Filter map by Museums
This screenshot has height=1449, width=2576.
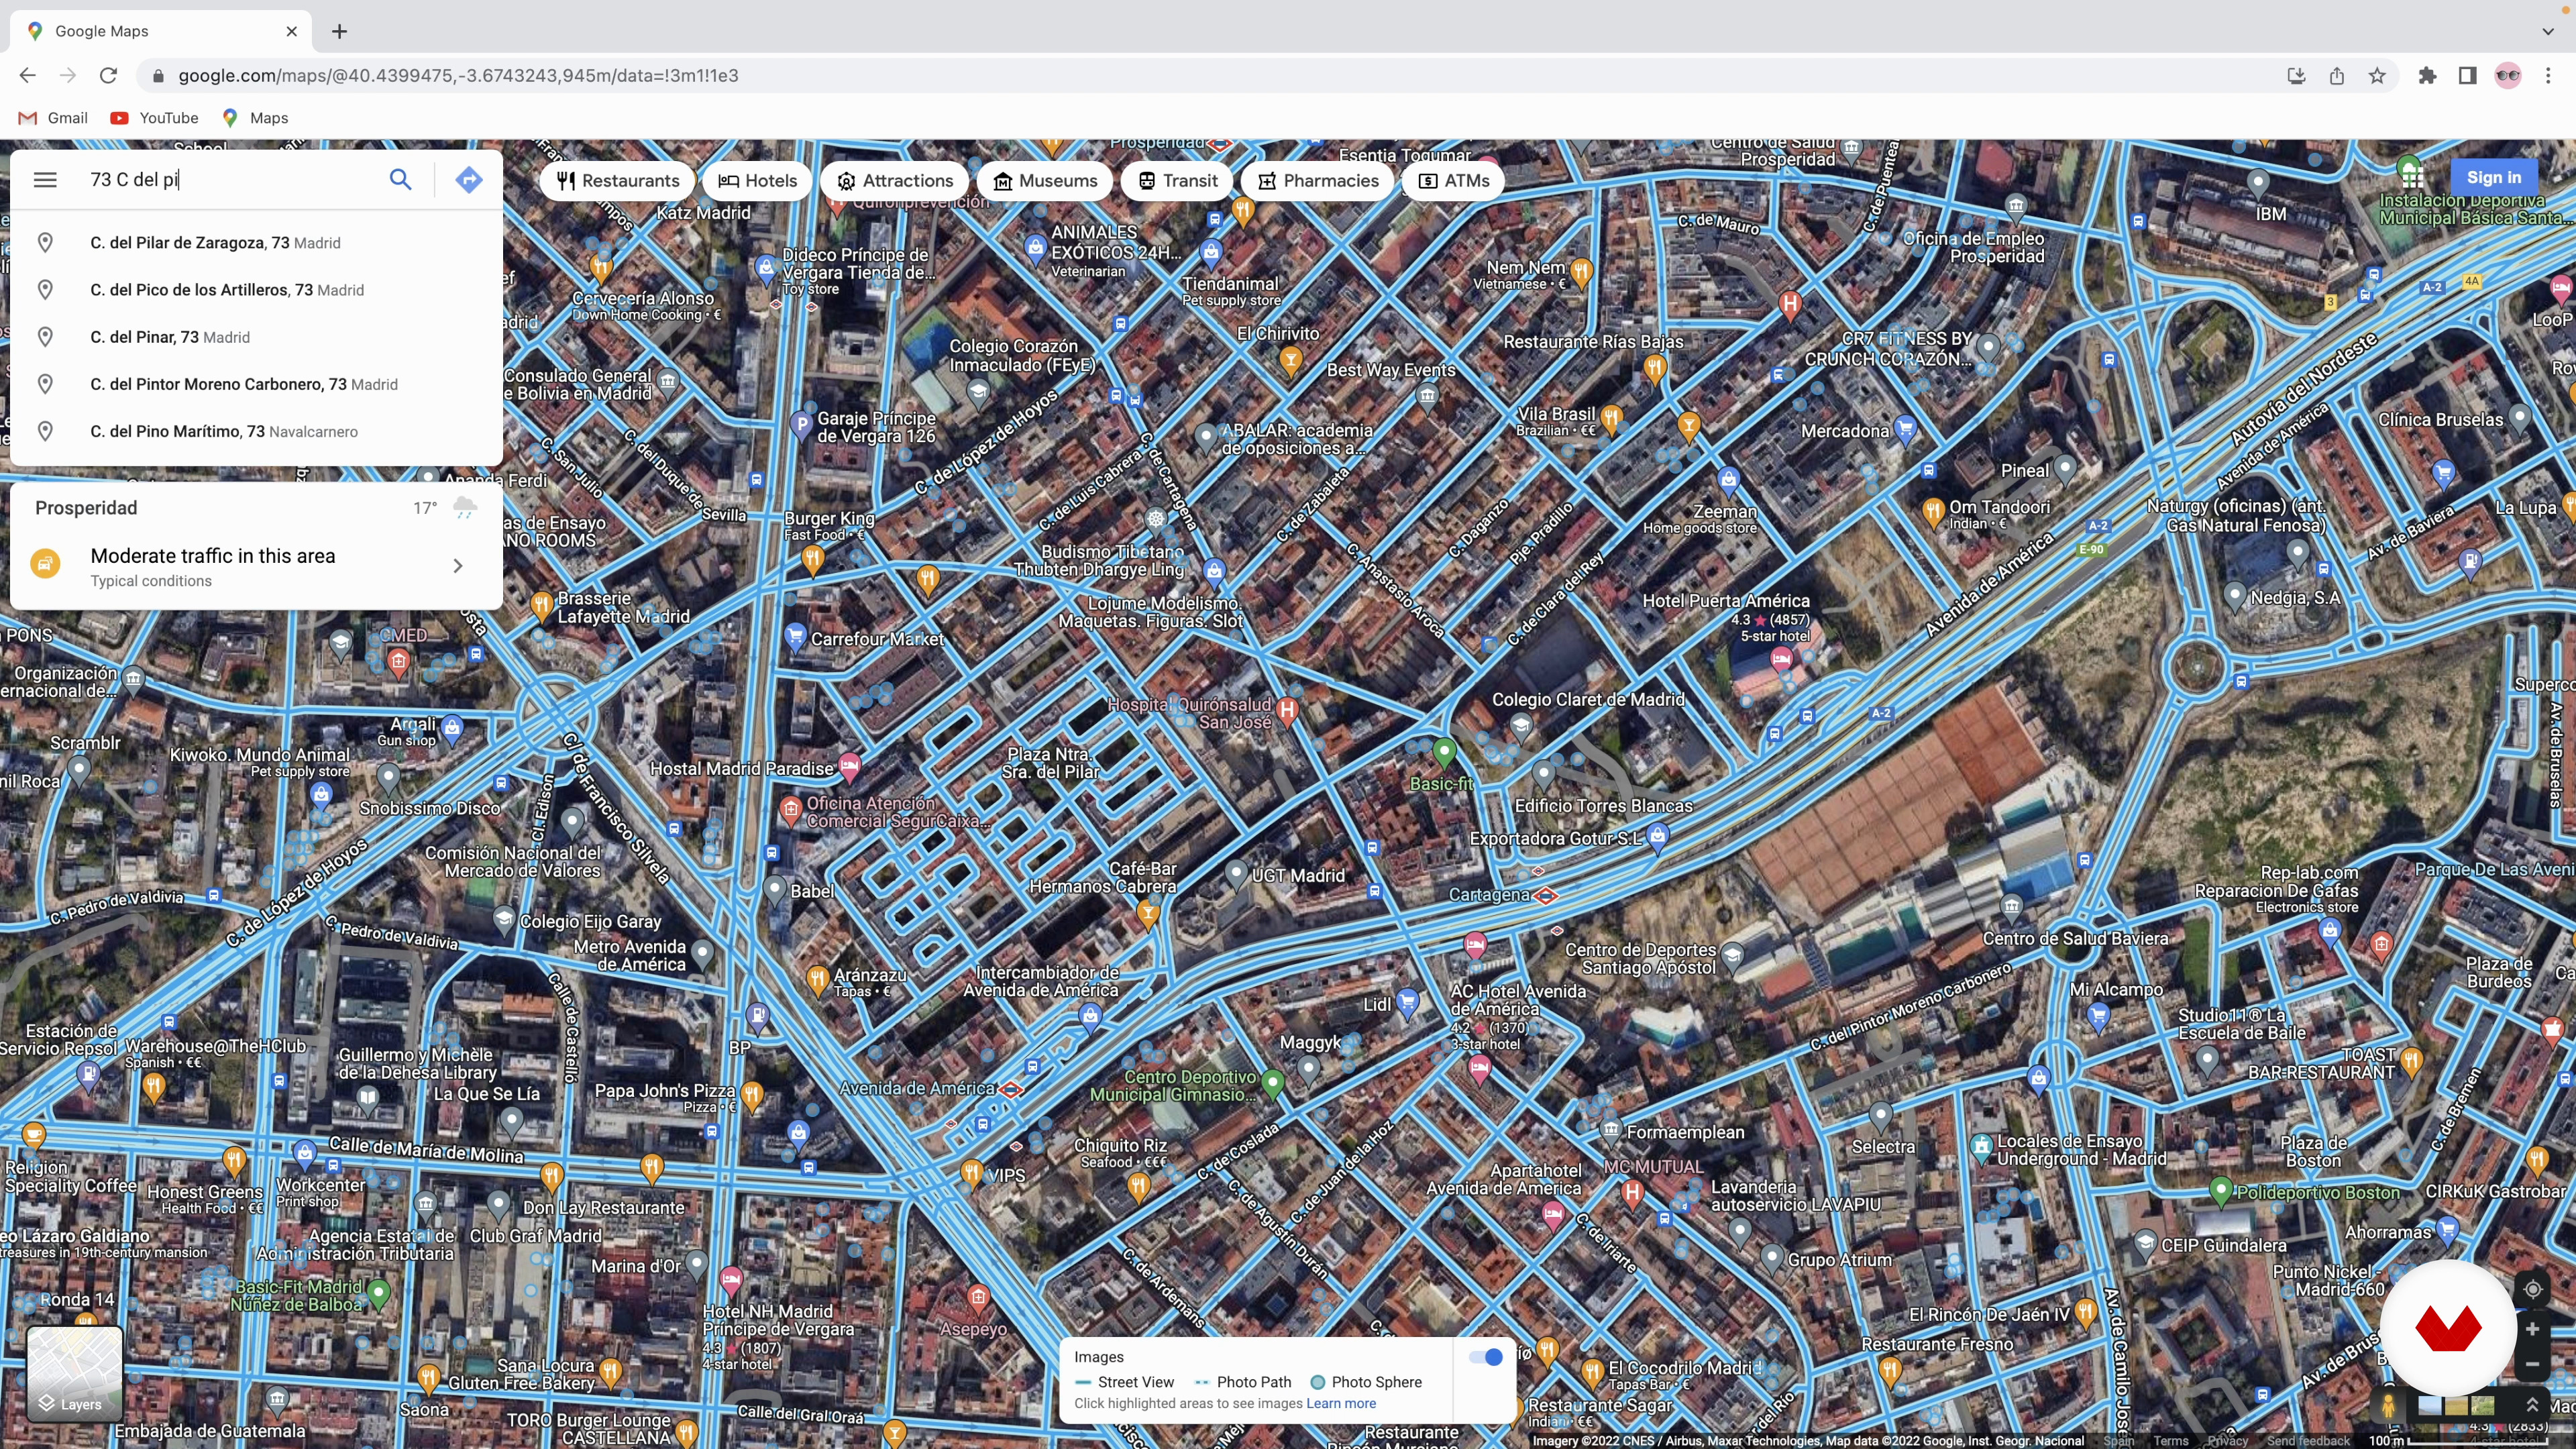pos(1044,181)
